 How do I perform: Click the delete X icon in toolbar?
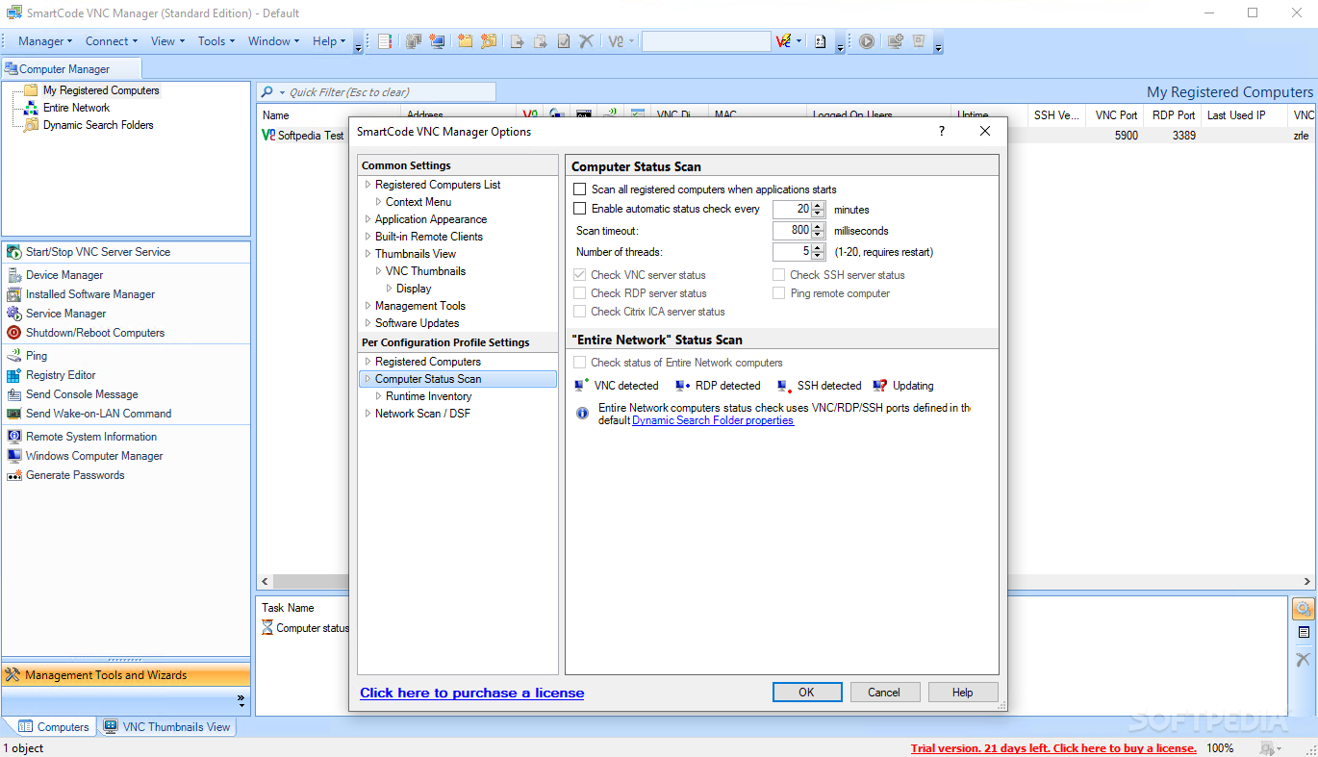point(586,41)
